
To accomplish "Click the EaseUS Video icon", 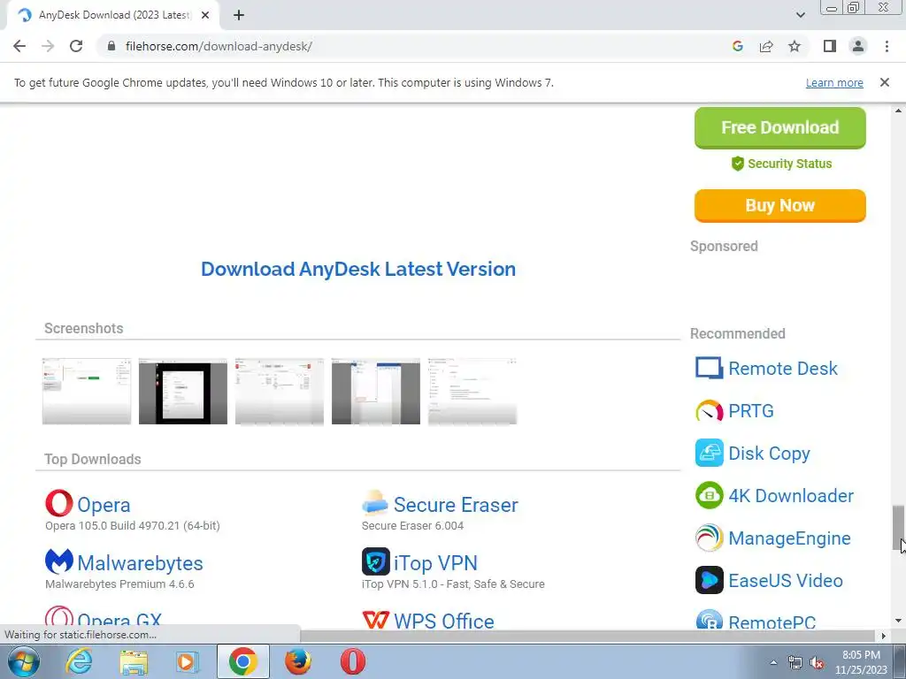I will click(x=709, y=580).
